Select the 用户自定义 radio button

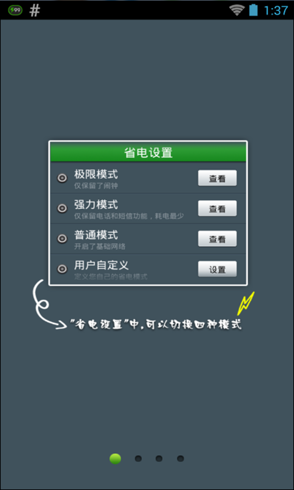pos(62,269)
